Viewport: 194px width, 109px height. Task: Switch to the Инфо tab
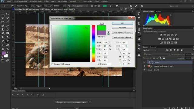(x=159, y=12)
